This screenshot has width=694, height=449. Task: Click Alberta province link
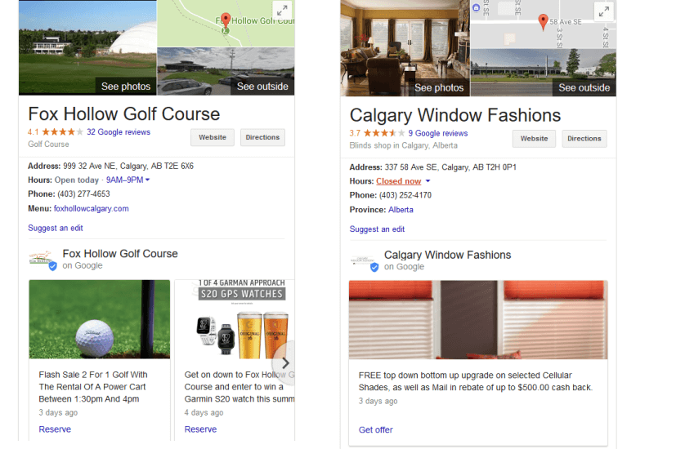tap(401, 210)
